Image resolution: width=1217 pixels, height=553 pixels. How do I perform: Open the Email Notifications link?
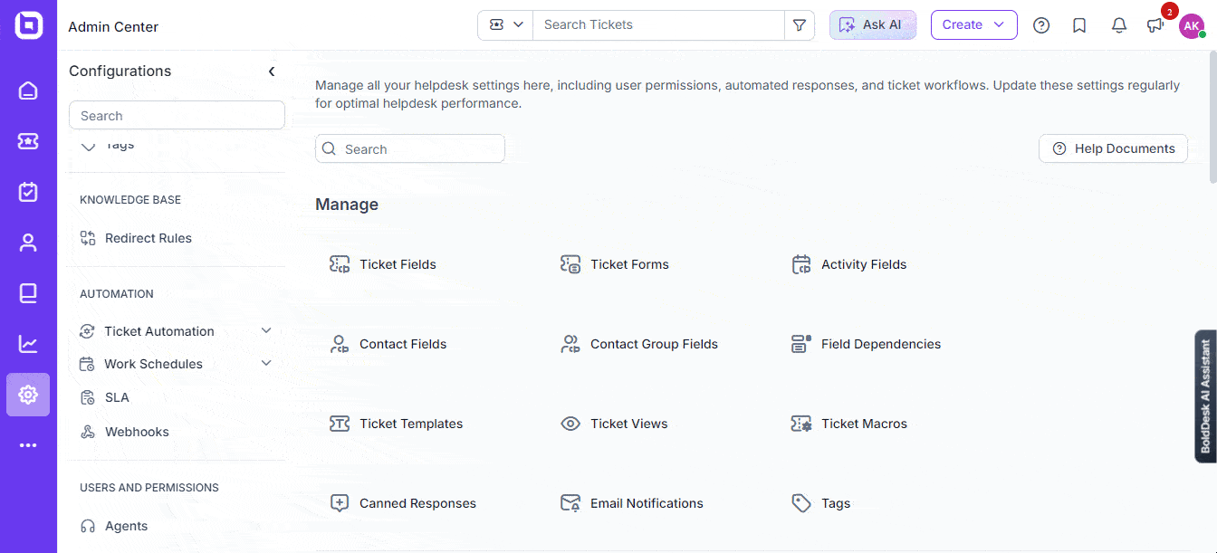click(x=647, y=503)
